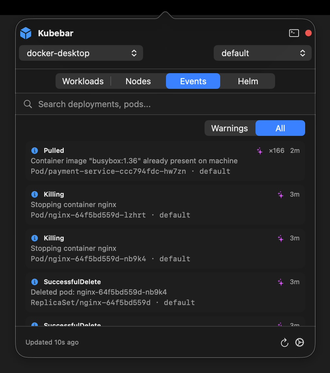Filter events to Warnings only
330x373 pixels.
point(230,128)
